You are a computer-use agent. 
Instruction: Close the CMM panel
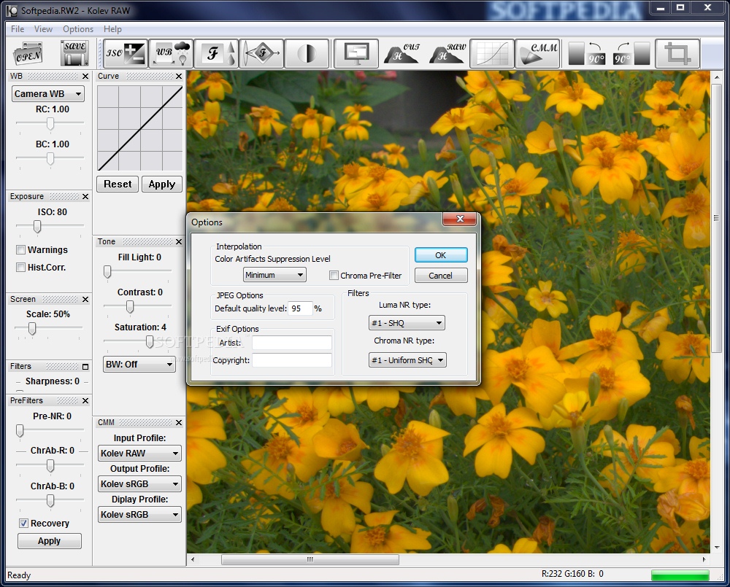179,423
